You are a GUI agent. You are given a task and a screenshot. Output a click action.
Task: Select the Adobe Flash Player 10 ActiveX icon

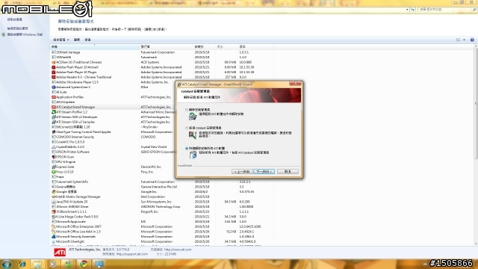53,67
